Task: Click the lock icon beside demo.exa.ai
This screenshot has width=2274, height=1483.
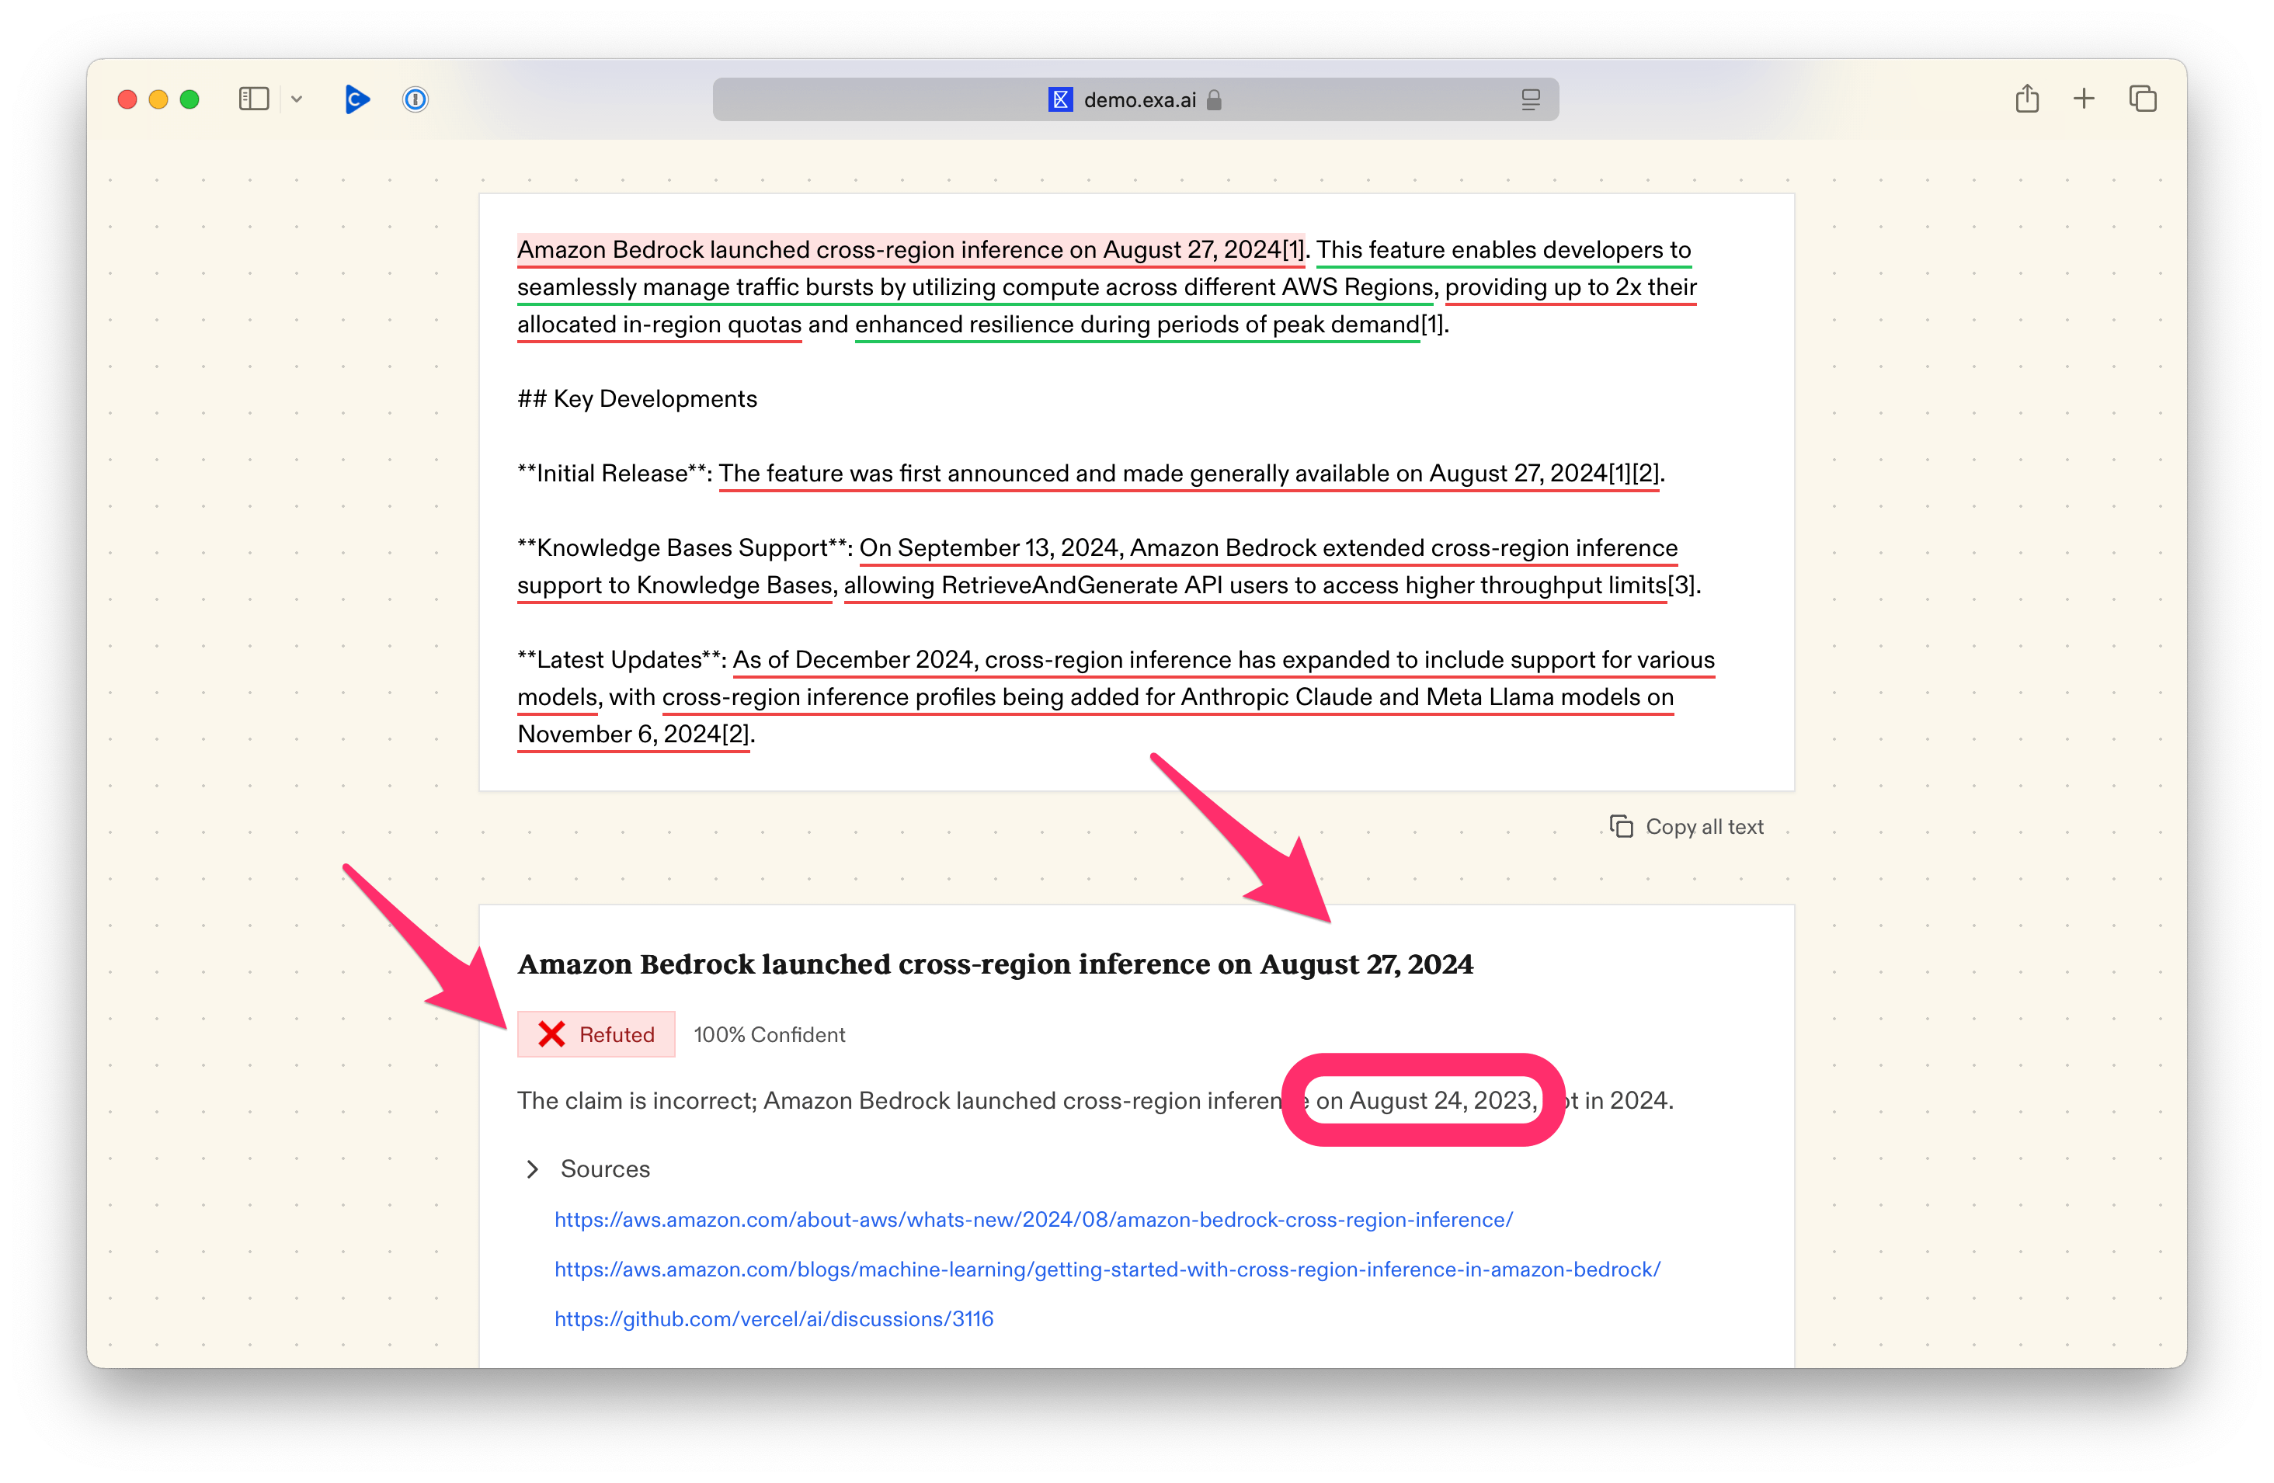Action: pyautogui.click(x=1215, y=100)
